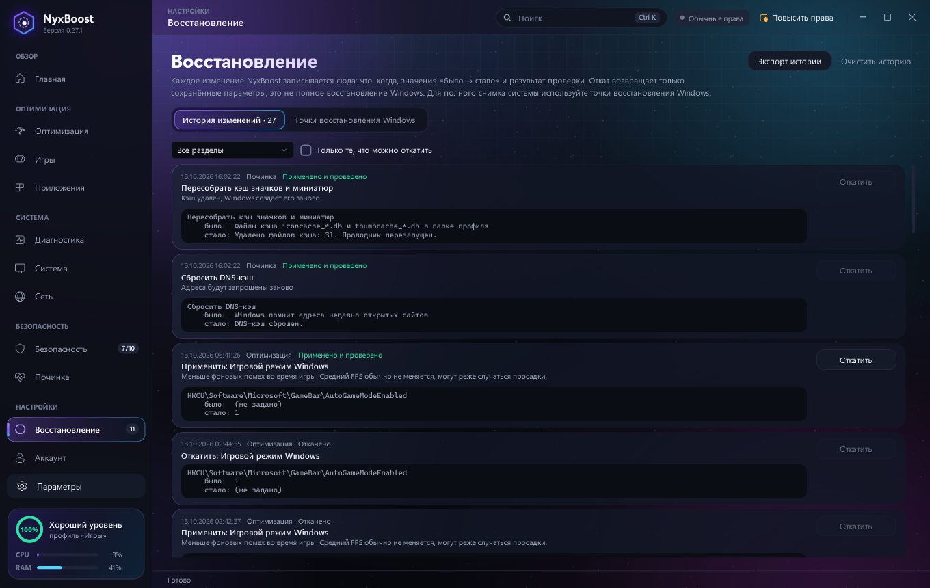Image resolution: width=930 pixels, height=588 pixels.
Task: Click the Параметры gear icon
Action: coord(22,486)
